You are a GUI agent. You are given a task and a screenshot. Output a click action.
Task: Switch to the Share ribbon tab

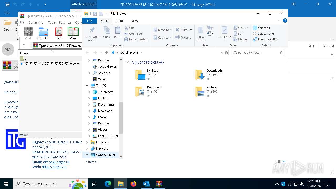tap(120, 21)
